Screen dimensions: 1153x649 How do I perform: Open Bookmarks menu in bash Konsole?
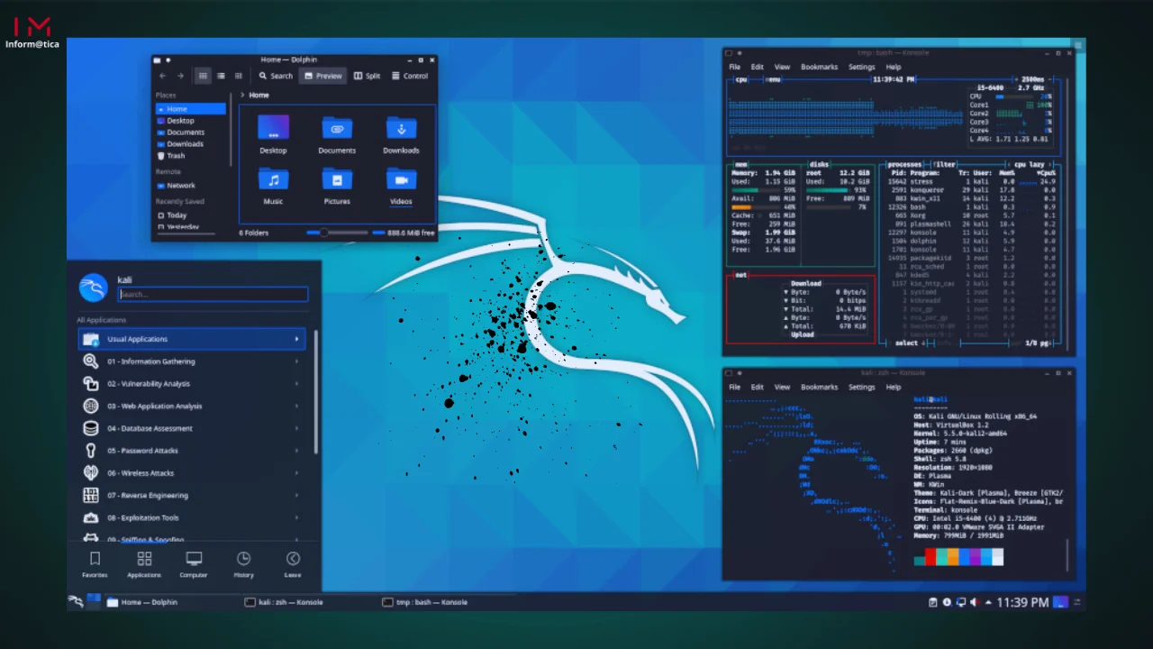pyautogui.click(x=819, y=67)
